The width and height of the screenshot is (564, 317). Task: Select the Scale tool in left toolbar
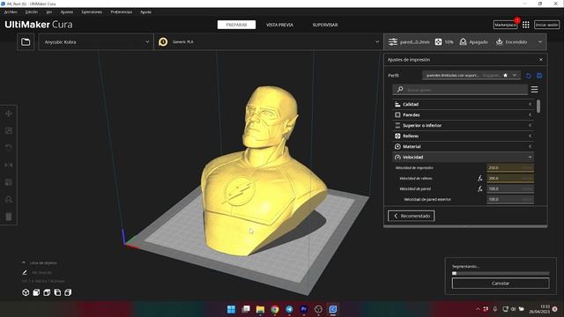pyautogui.click(x=9, y=130)
